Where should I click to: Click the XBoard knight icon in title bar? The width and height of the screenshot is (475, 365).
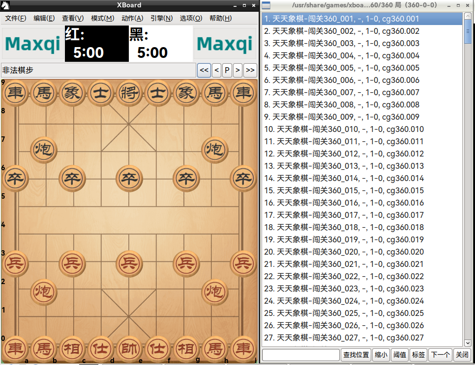click(5, 5)
